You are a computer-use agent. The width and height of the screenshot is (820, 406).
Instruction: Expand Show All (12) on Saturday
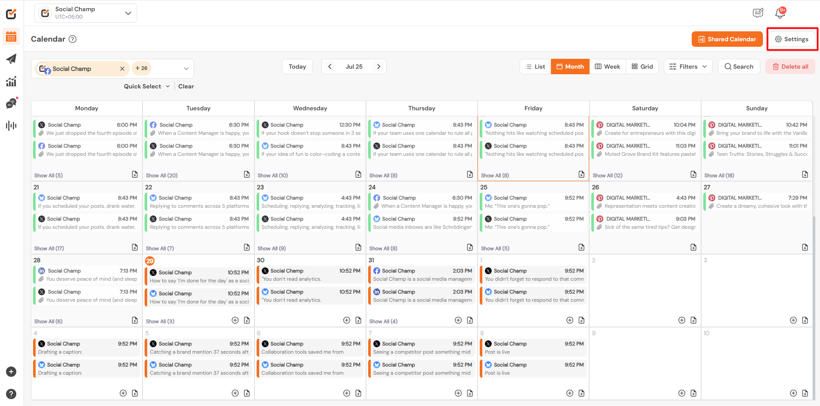coord(608,176)
